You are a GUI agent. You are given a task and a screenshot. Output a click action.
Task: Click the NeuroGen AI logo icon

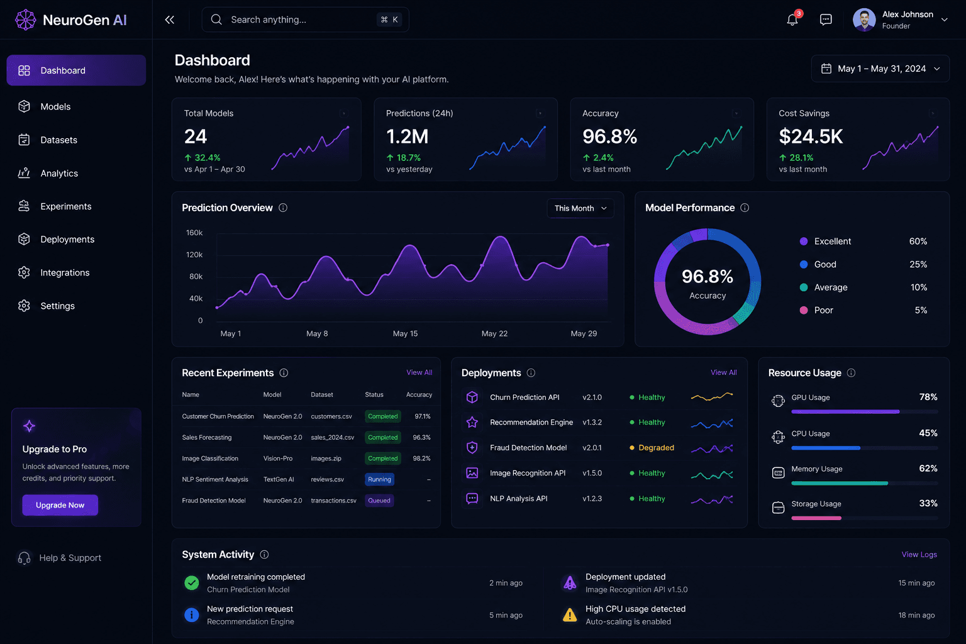click(25, 20)
